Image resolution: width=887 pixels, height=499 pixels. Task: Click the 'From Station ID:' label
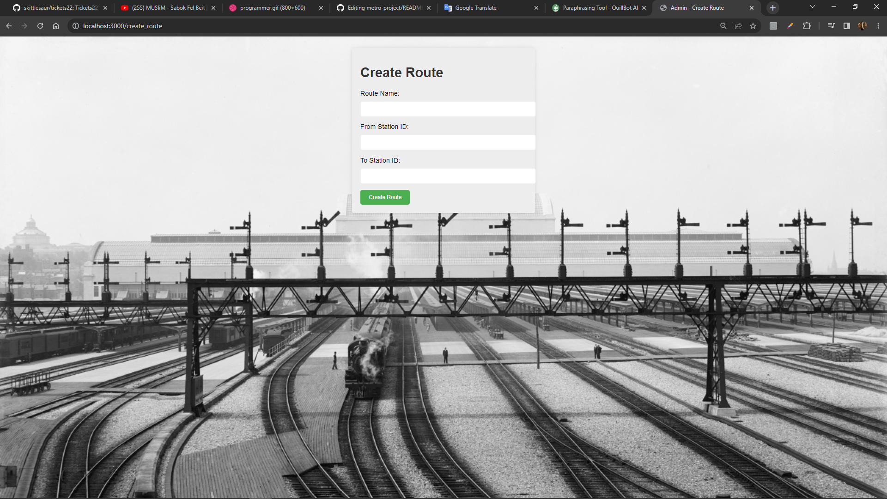[384, 127]
